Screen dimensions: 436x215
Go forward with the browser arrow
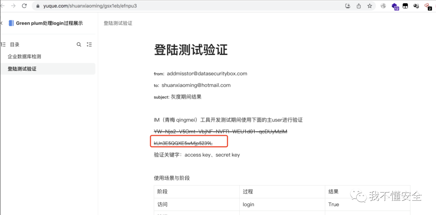(13, 6)
